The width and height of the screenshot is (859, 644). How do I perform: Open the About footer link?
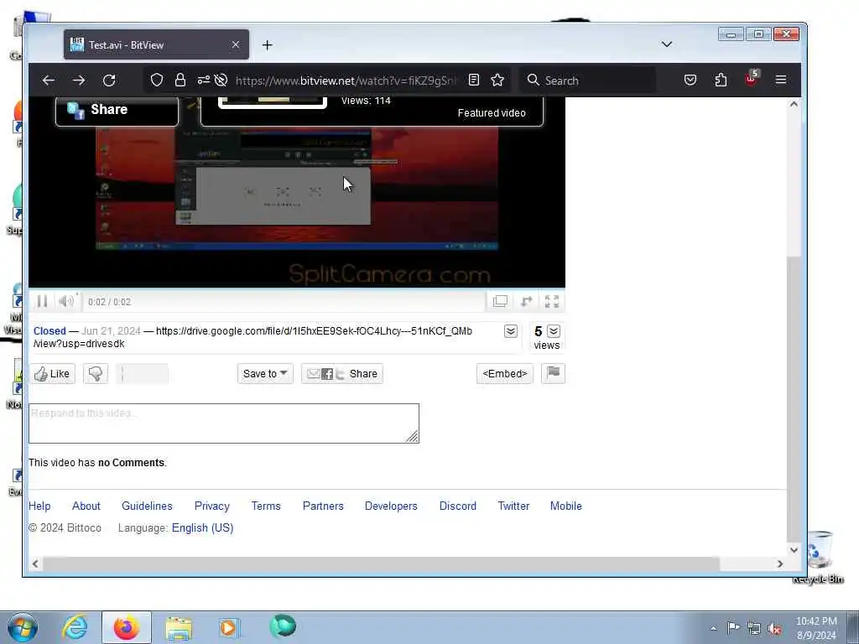coord(86,506)
